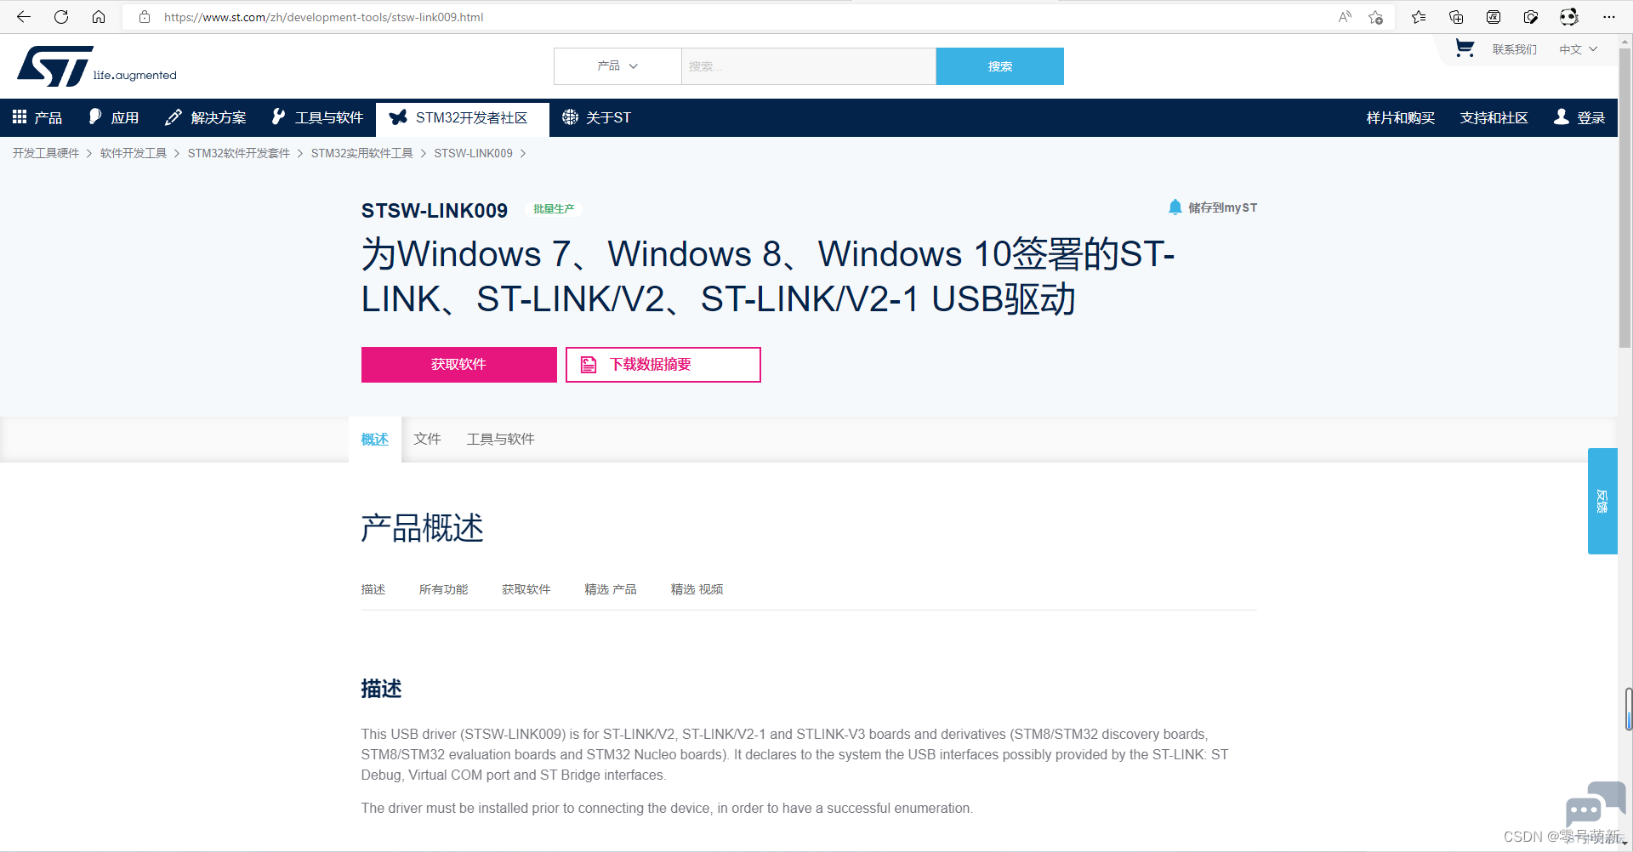The width and height of the screenshot is (1633, 852).
Task: Open the 应用 navigation menu
Action: (x=114, y=117)
